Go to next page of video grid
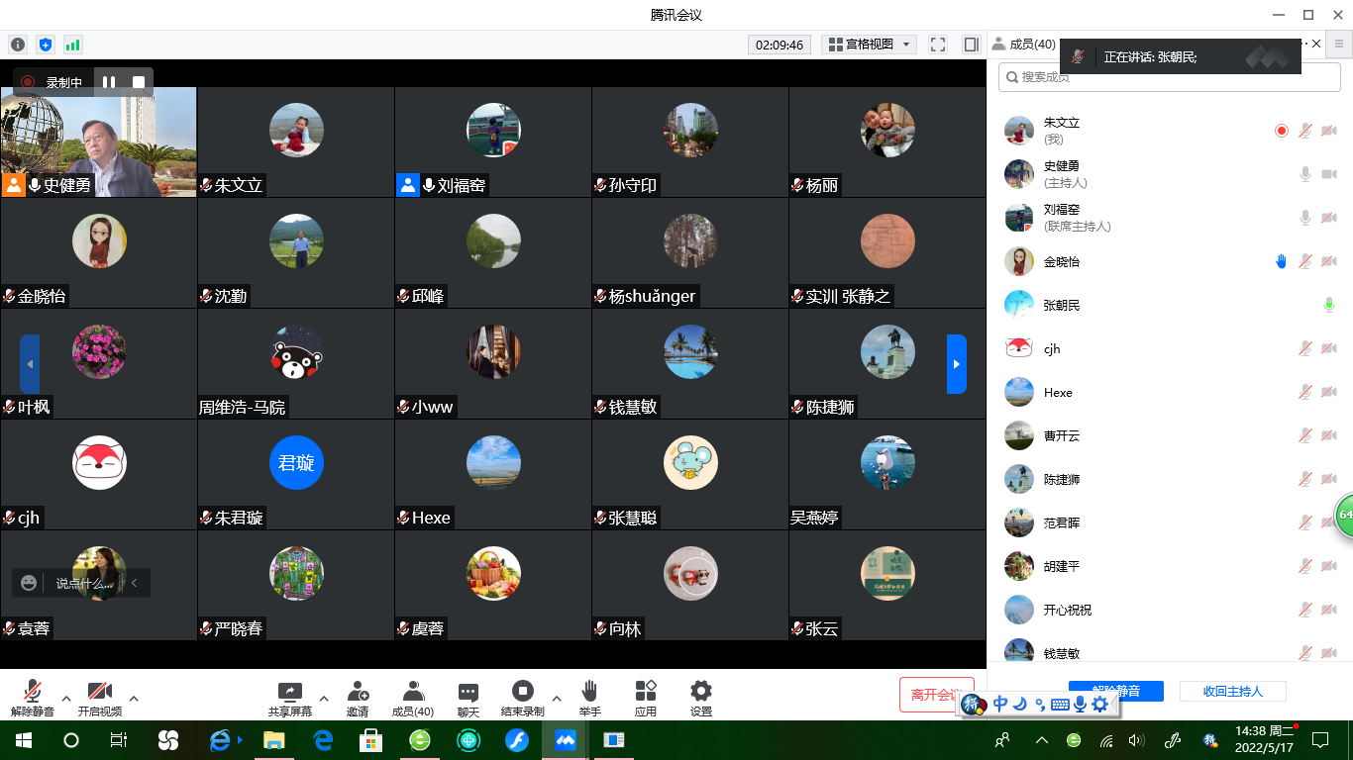 pyautogui.click(x=956, y=364)
